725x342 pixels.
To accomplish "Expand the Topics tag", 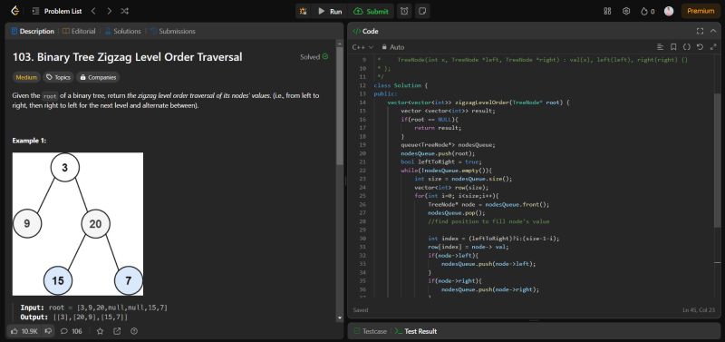I will (x=58, y=77).
